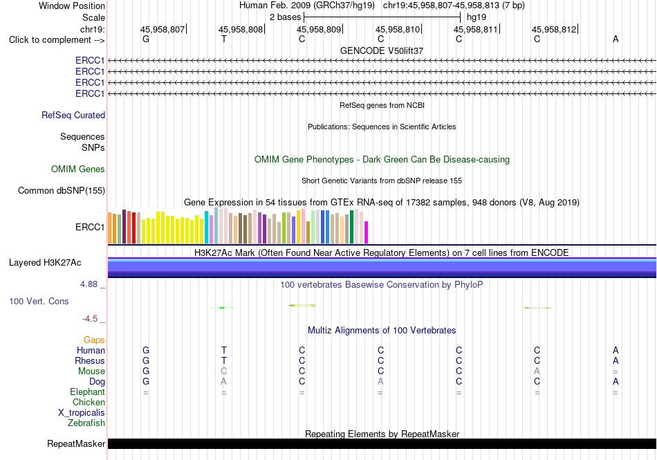Screen dimensions: 657x460
Task: Click position label 45,958,811
Action: [476, 29]
